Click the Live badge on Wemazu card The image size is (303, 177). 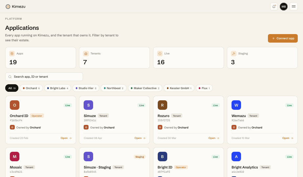[289, 105]
